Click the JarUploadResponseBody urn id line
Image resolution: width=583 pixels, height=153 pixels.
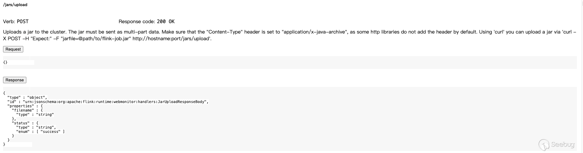click(x=115, y=102)
